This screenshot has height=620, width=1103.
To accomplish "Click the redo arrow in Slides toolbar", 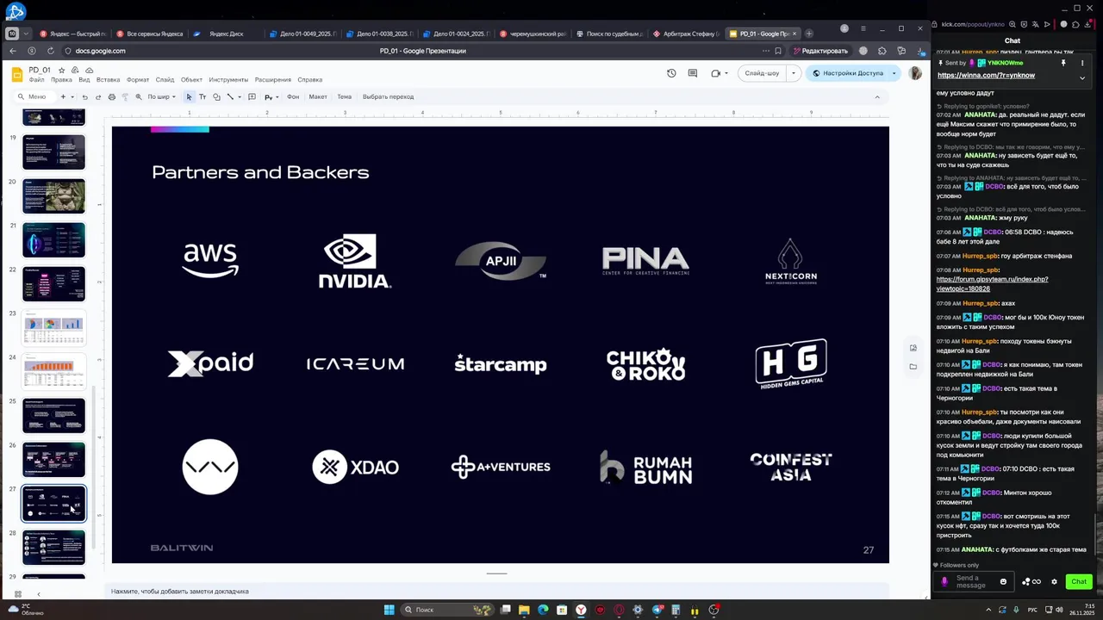I will point(98,96).
